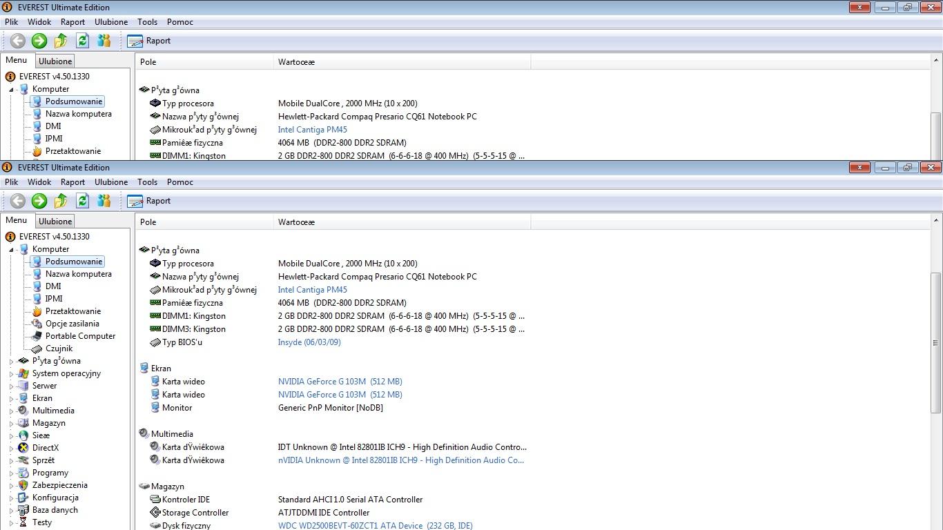Click users icon in upper window toolbar
The width and height of the screenshot is (943, 530).
[104, 41]
